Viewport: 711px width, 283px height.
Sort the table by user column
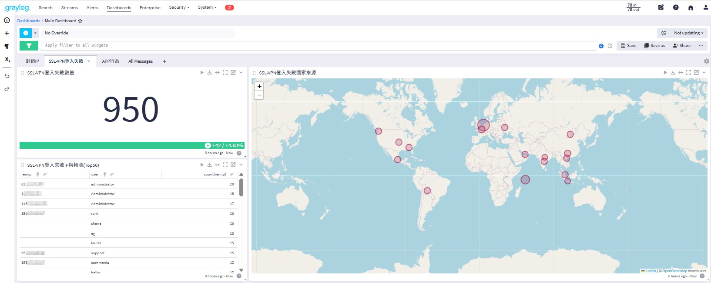[x=112, y=175]
